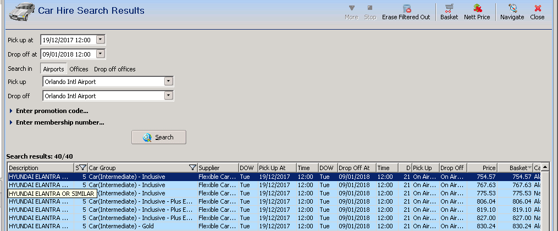Click the Pick Up column header

tap(426, 168)
